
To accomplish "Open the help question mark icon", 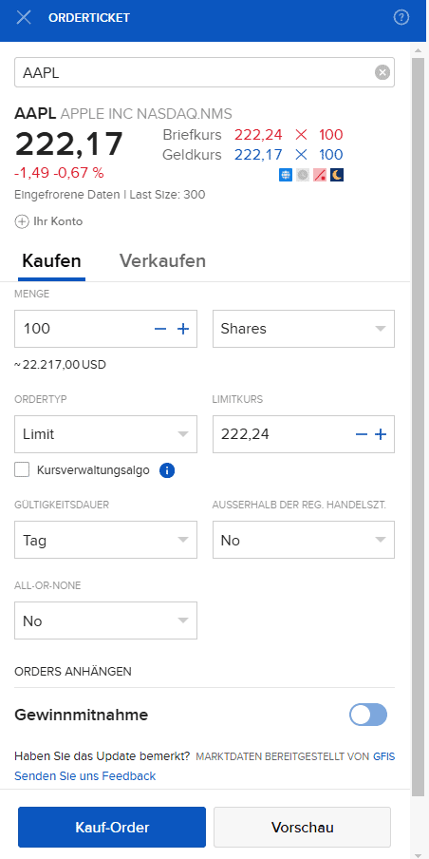I will (401, 17).
